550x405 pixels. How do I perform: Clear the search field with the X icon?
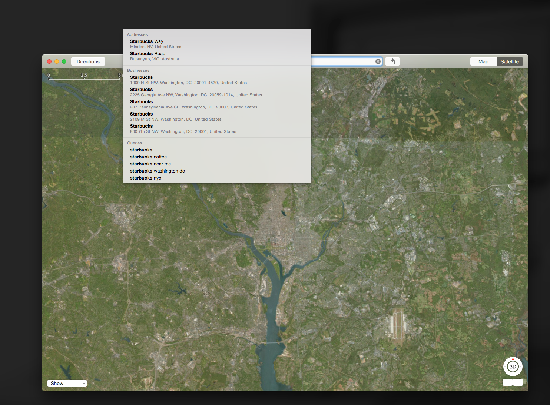(378, 61)
